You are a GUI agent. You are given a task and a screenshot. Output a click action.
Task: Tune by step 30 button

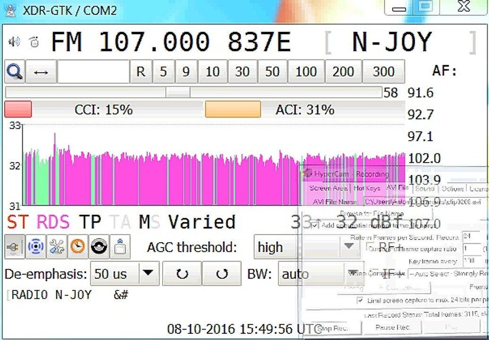[x=242, y=72]
